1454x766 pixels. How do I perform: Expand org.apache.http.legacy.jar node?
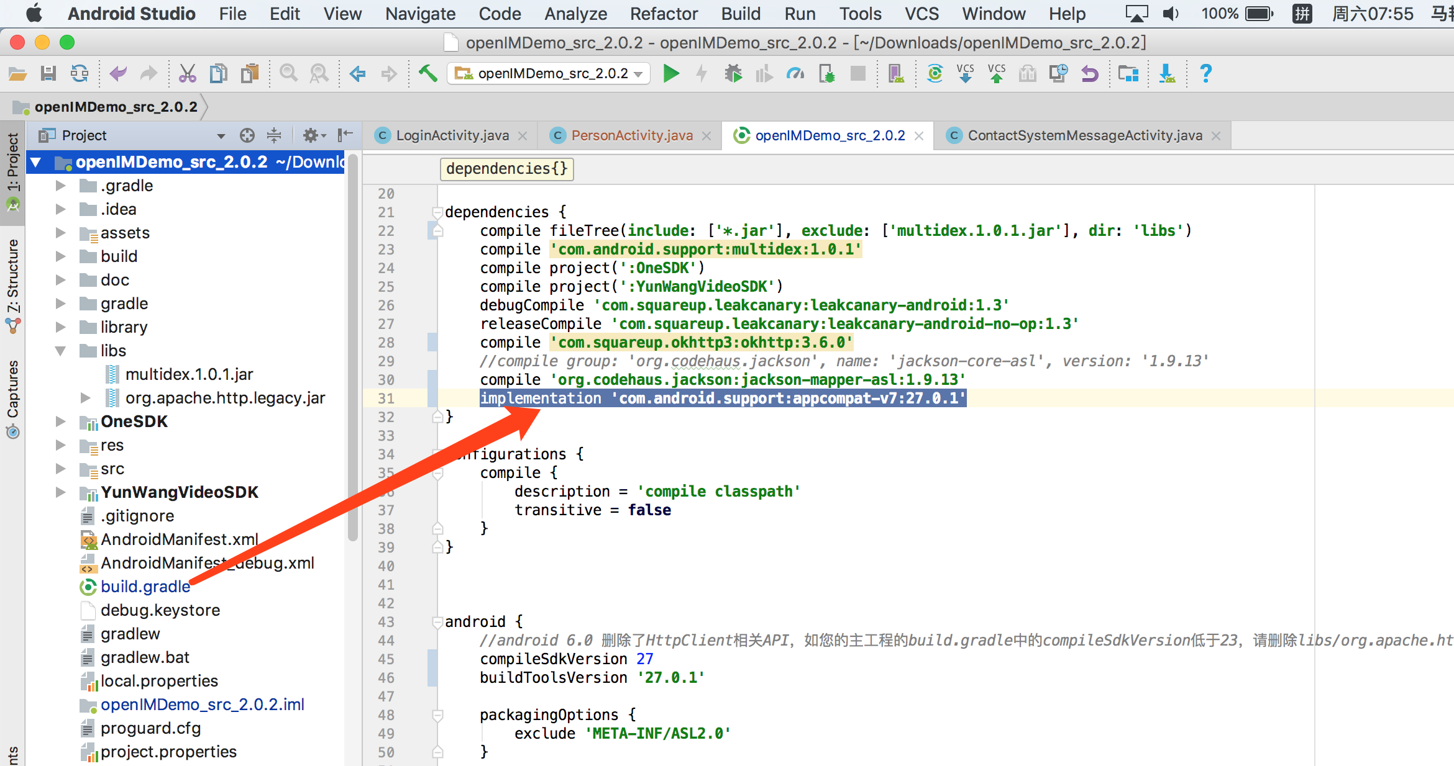[85, 398]
